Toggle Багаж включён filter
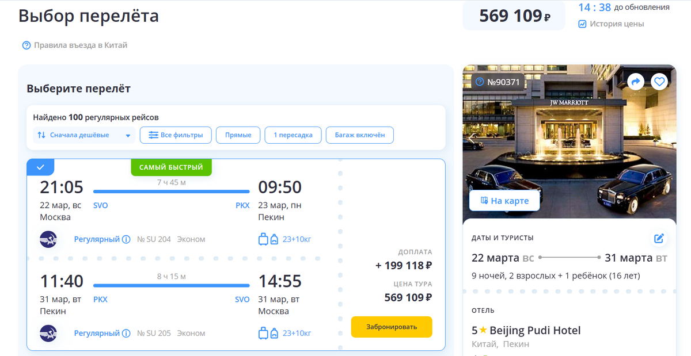Viewport: 691px width, 356px height. click(x=360, y=135)
